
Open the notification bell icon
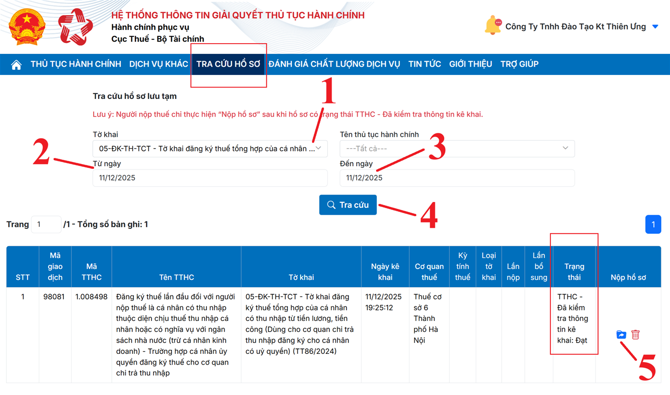click(492, 26)
